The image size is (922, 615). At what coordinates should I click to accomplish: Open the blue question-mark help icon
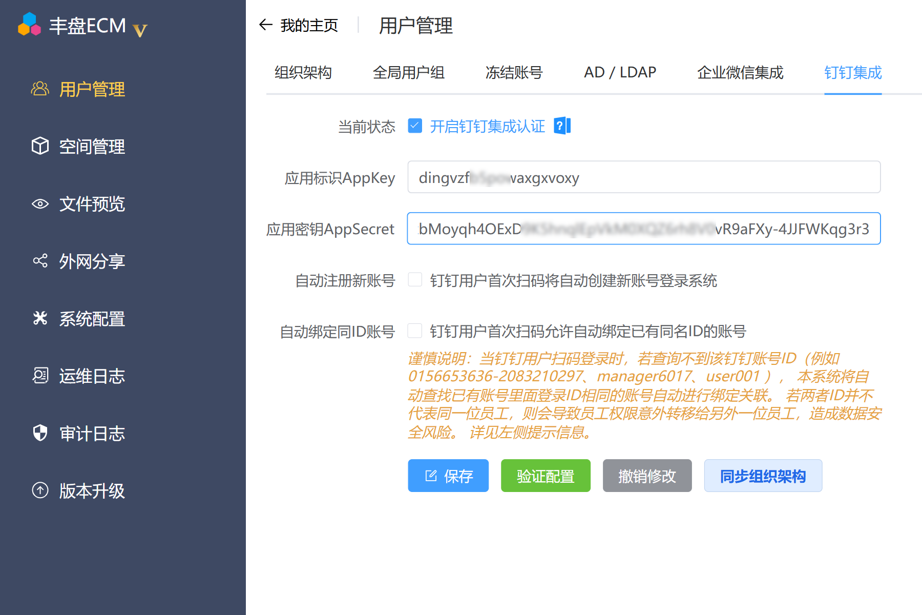tap(562, 126)
